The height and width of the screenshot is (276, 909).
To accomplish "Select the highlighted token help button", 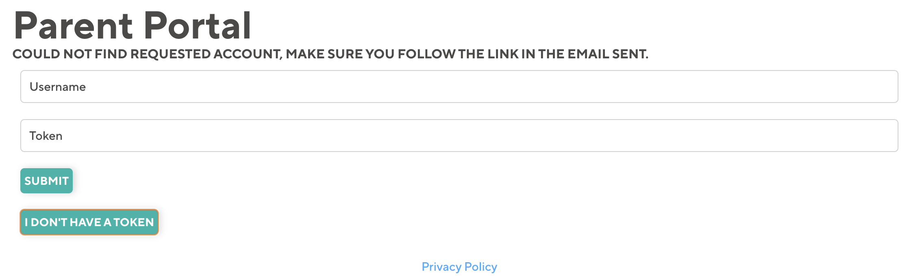I will point(89,222).
